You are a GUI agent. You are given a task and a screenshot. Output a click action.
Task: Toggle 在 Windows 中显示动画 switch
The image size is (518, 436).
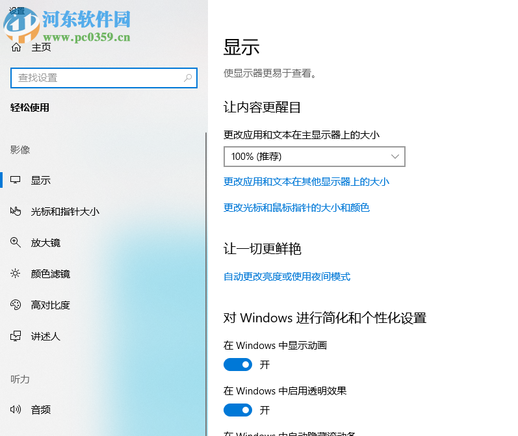(238, 365)
